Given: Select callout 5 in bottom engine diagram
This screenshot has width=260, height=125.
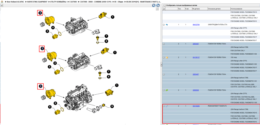Looking at the screenshot, I should pos(50,107).
